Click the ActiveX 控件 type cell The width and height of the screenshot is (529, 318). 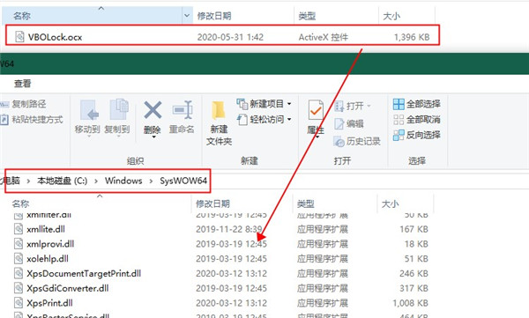point(324,37)
